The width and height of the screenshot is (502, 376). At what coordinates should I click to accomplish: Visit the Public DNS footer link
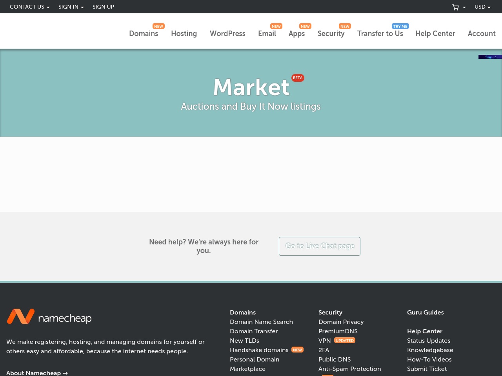tap(335, 360)
